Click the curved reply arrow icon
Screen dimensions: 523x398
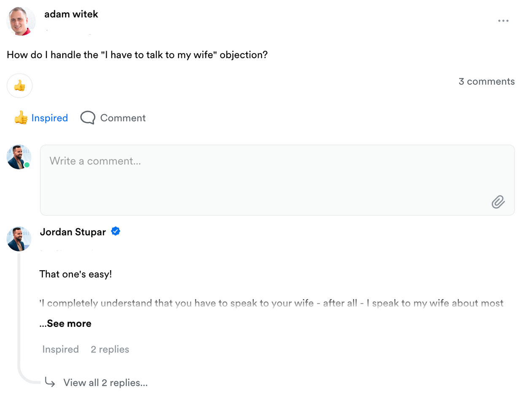[50, 382]
